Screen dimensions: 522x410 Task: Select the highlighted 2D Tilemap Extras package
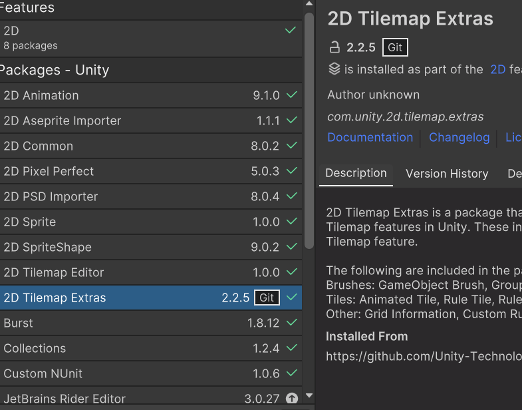pyautogui.click(x=151, y=298)
